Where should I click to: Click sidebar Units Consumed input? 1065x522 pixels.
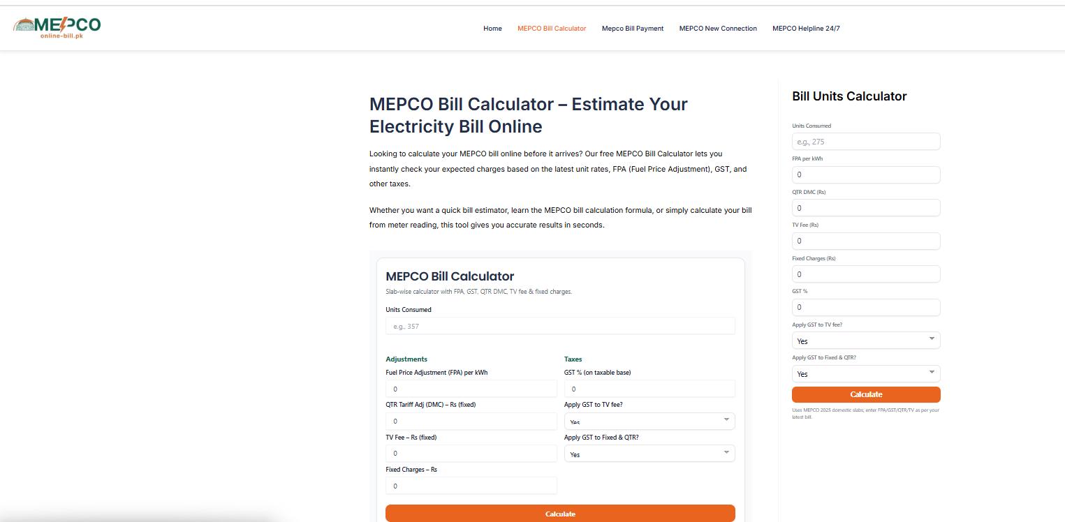tap(866, 142)
